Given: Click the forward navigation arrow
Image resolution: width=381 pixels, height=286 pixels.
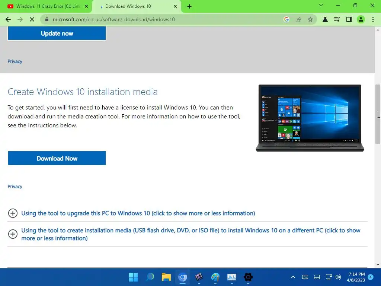Looking at the screenshot, I should pyautogui.click(x=20, y=19).
